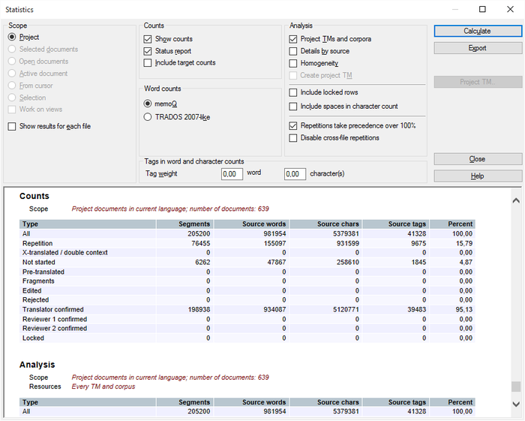Toggle Repetitions take precedence over 100%
The height and width of the screenshot is (421, 525).
pos(293,126)
